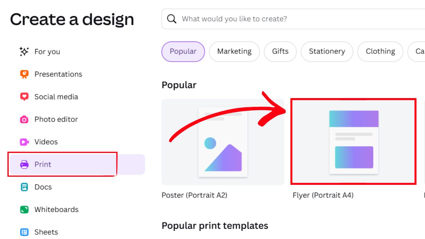Click the Photo editor camera icon
Screen dimensions: 425x239
point(24,119)
